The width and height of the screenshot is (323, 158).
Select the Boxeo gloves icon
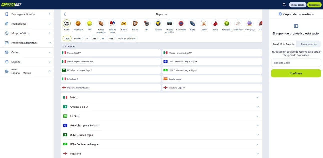click(215, 24)
